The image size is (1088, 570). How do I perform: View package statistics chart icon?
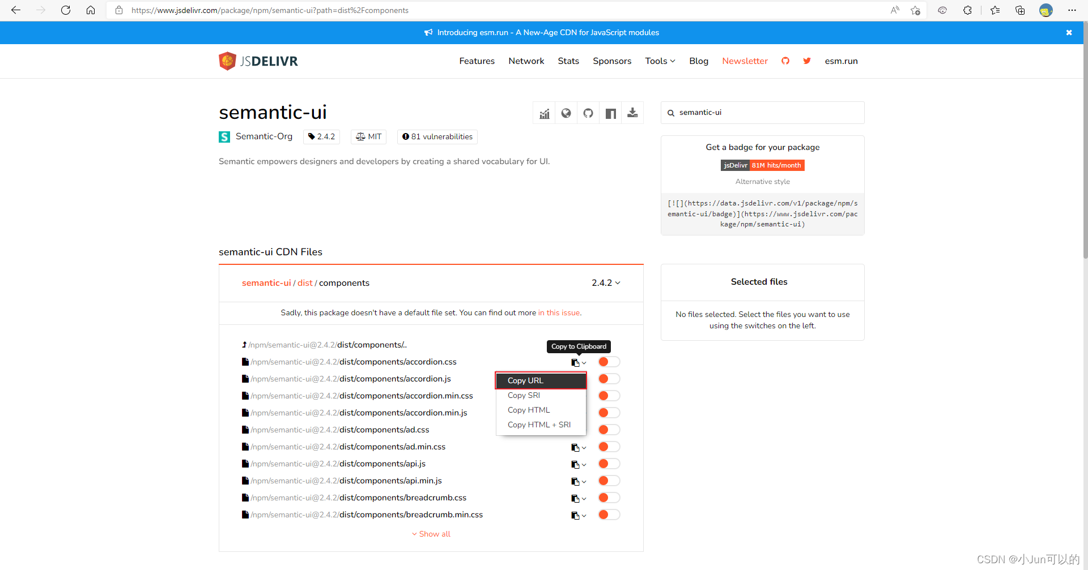click(545, 113)
